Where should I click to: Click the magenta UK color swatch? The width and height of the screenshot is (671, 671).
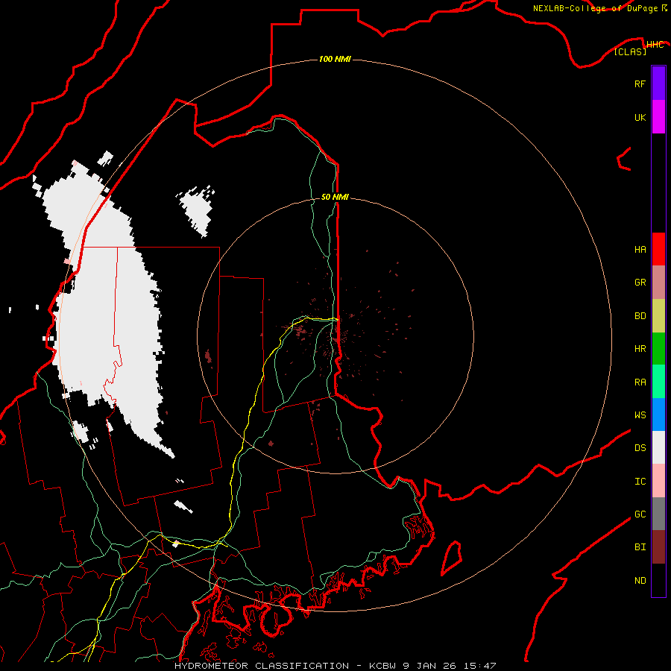coord(658,117)
